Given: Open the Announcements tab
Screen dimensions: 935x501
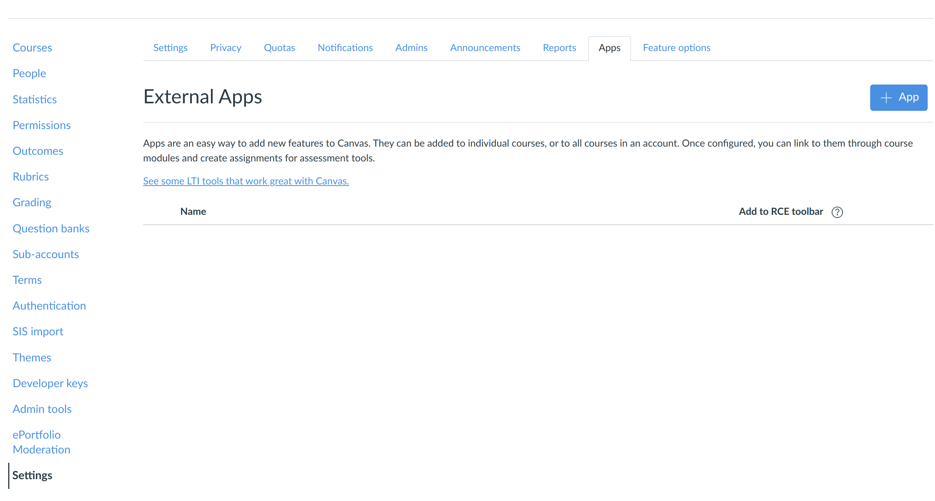Looking at the screenshot, I should [485, 48].
